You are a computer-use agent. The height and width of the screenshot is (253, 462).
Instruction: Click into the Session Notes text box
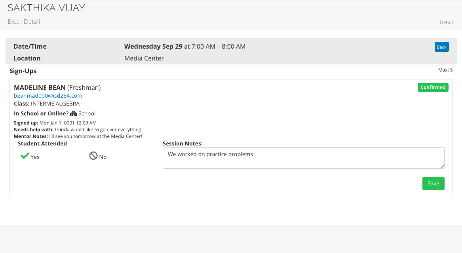pyautogui.click(x=303, y=158)
